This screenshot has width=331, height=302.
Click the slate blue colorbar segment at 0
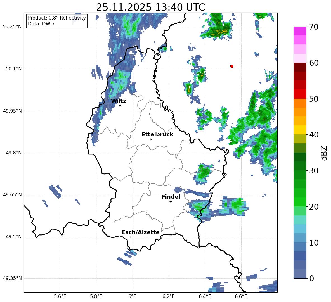pyautogui.click(x=300, y=274)
